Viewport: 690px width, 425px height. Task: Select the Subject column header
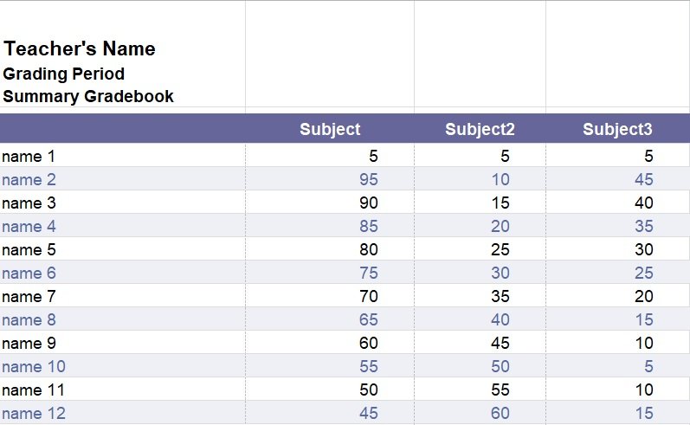330,129
